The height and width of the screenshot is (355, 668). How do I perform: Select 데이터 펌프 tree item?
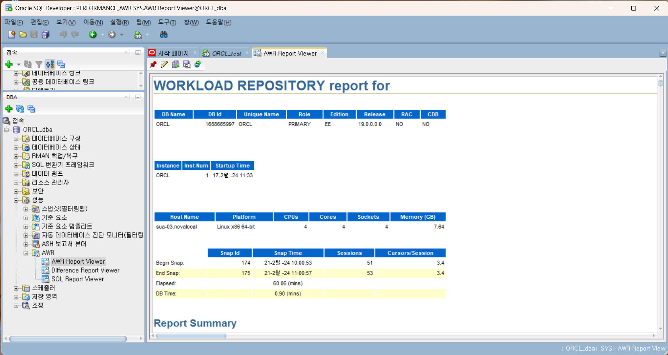click(47, 174)
